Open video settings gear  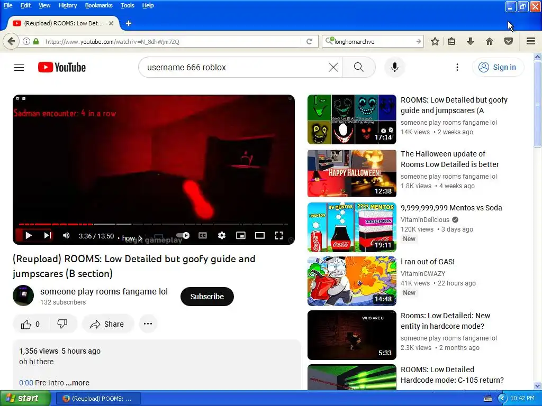click(x=222, y=235)
